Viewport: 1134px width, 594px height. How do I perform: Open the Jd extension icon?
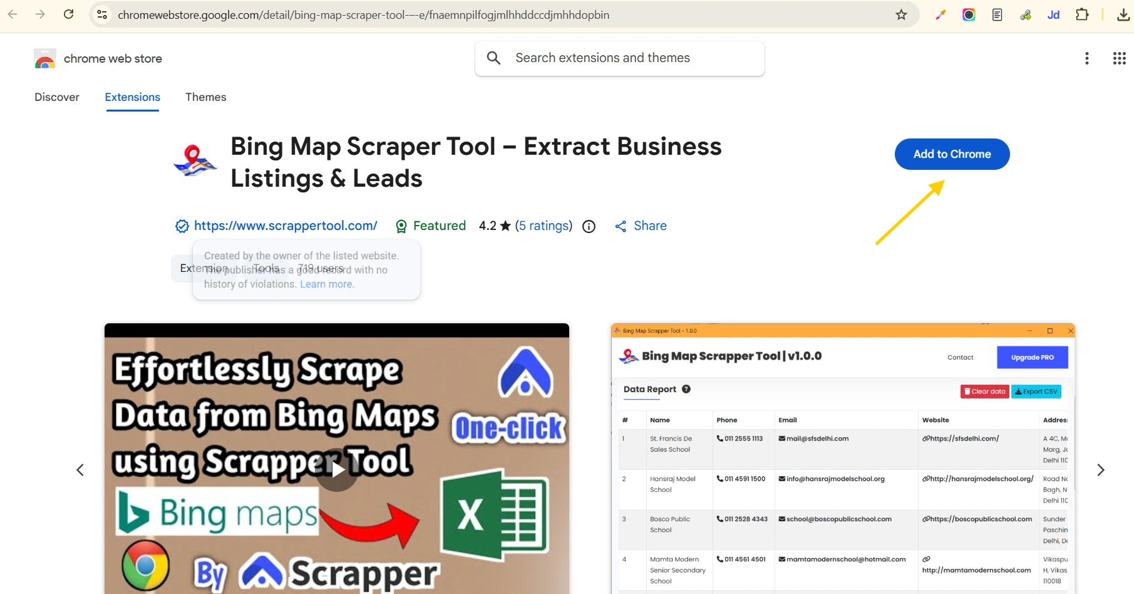click(1054, 14)
